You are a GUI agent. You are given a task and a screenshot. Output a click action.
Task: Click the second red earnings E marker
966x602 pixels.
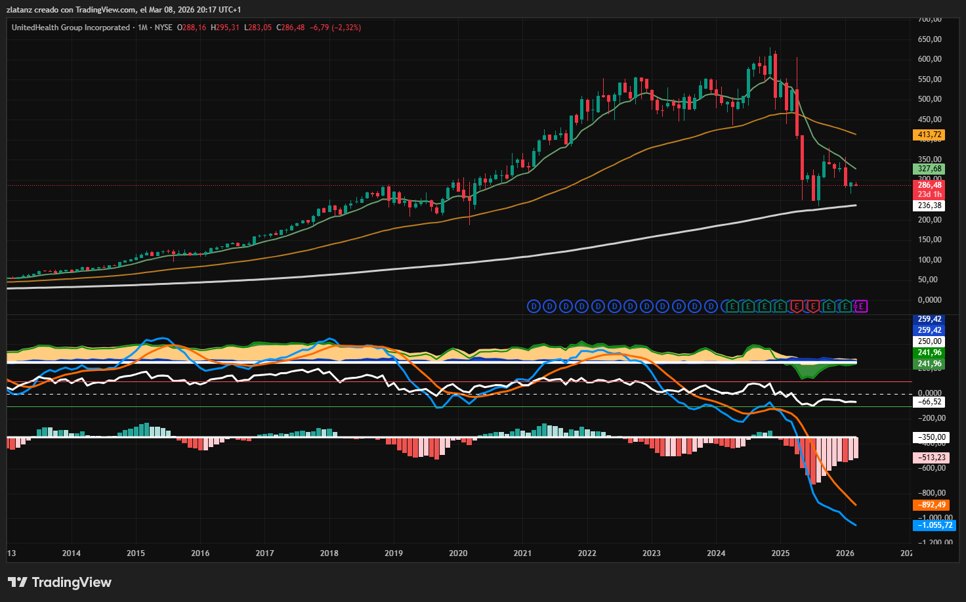[813, 307]
